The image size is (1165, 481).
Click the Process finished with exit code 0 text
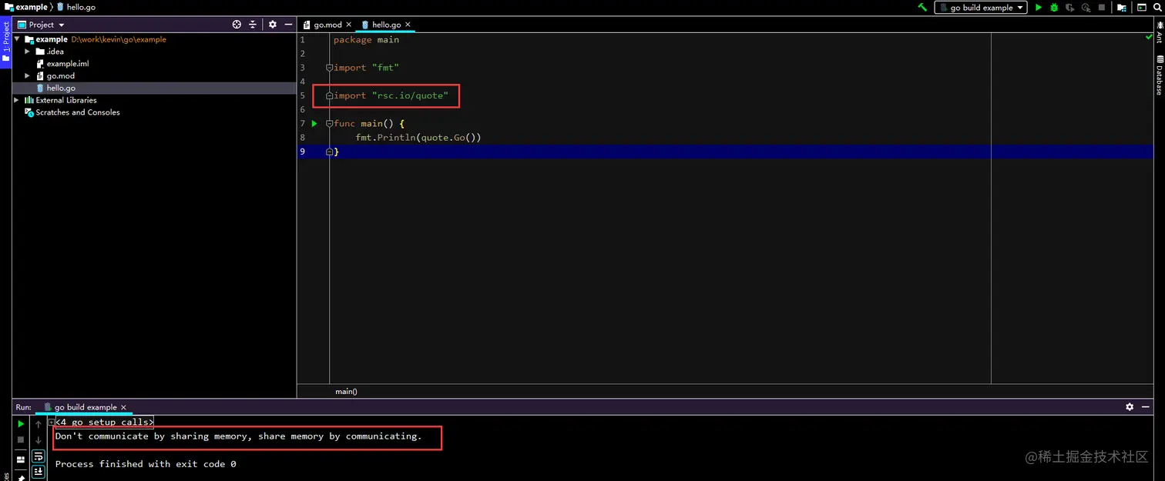pyautogui.click(x=146, y=464)
